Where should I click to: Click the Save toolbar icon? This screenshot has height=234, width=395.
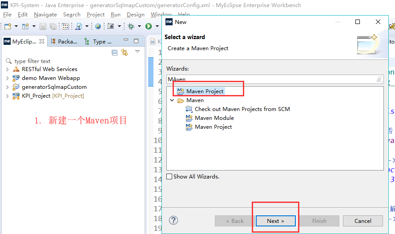[x=43, y=26]
